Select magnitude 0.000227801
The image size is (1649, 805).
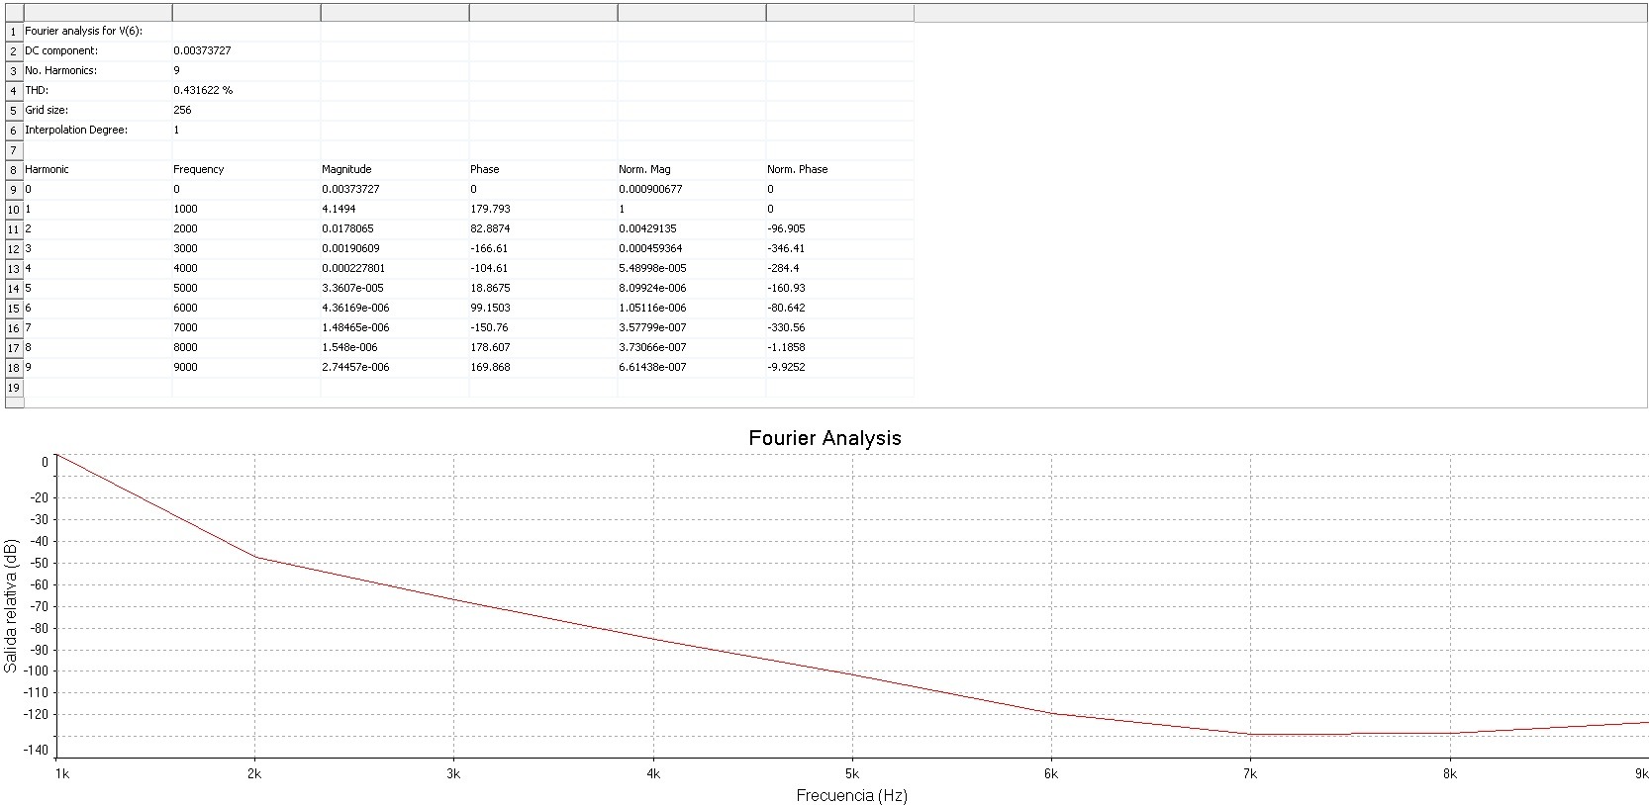coord(394,268)
